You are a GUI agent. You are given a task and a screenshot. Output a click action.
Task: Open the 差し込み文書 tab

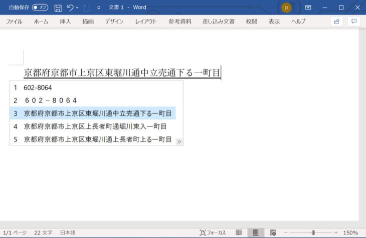pyautogui.click(x=218, y=21)
